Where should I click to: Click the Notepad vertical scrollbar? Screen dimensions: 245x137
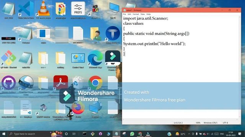click(240, 67)
